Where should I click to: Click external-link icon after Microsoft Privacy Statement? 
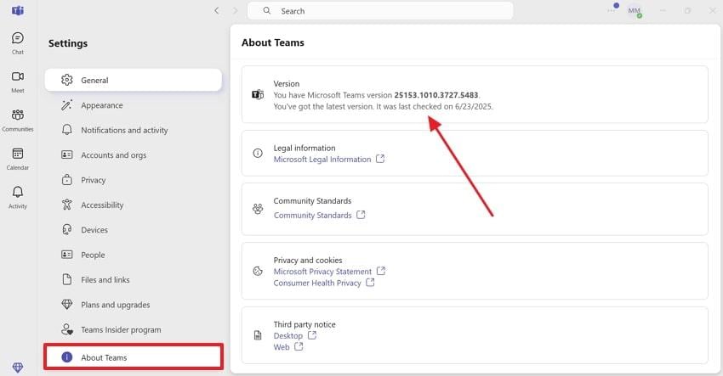381,271
